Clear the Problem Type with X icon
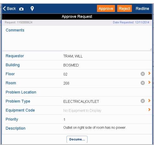 pos(143,101)
